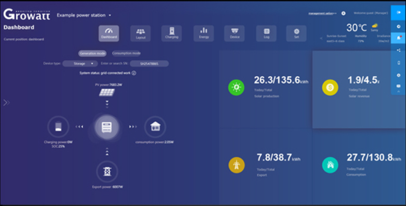Go to the Energy charts

pos(204,33)
